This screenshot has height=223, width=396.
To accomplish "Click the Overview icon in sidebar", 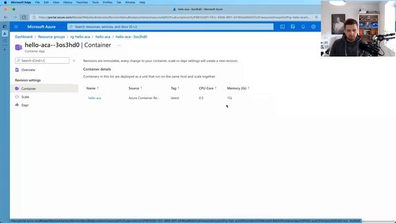I will click(17, 70).
